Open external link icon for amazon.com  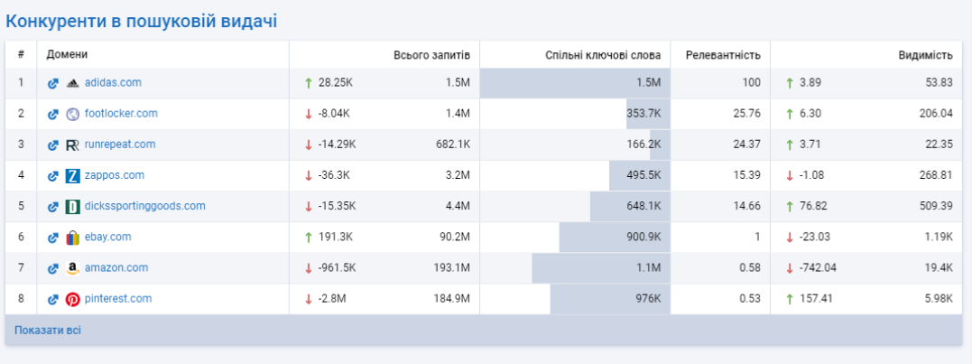(53, 268)
